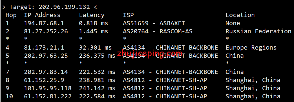
Task: Click IP address 202.97.83.14
Action: [x=46, y=72]
